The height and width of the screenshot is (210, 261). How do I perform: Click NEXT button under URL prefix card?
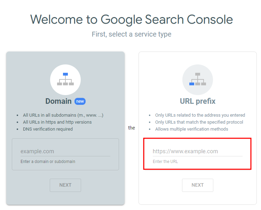pyautogui.click(x=198, y=185)
